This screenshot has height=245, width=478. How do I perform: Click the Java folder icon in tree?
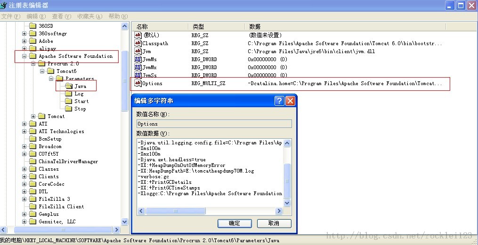click(x=69, y=86)
